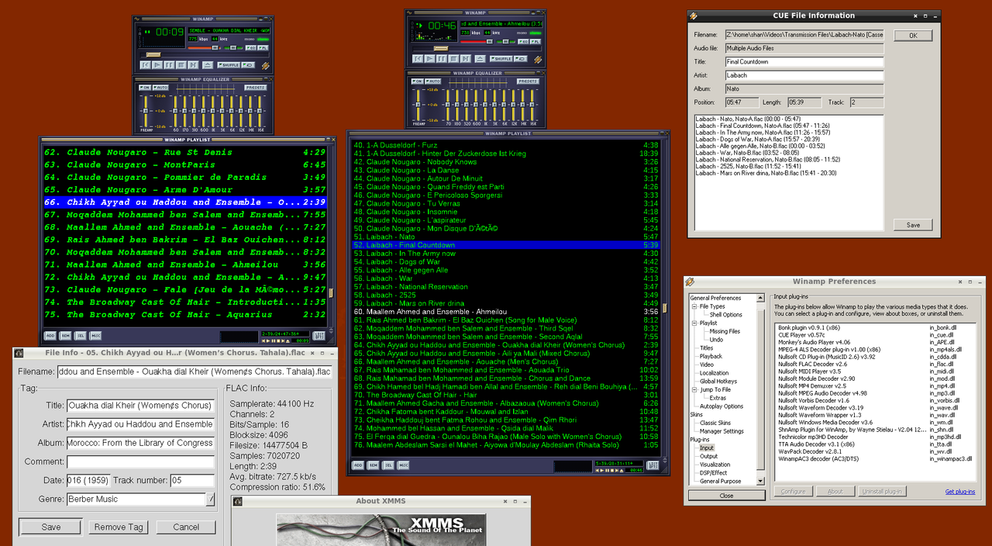Click Play in the 00:46 Winamp player
Viewport: 992px width, 546px height.
pyautogui.click(x=430, y=59)
